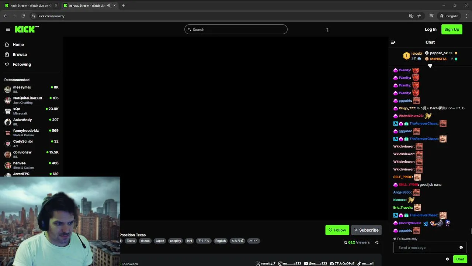Select the アイドル tag

point(204,241)
